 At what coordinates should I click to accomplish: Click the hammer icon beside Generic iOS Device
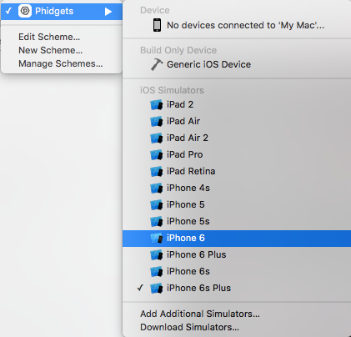point(157,64)
